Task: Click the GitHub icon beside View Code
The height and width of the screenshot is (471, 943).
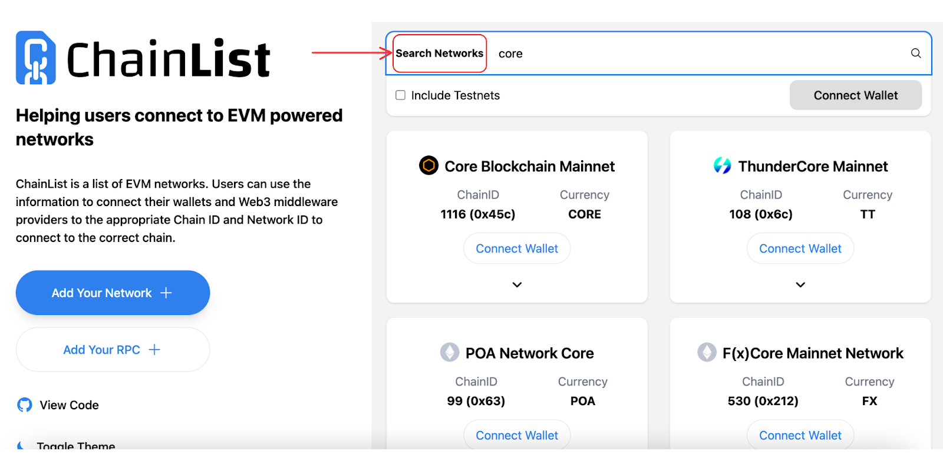Action: pyautogui.click(x=25, y=405)
